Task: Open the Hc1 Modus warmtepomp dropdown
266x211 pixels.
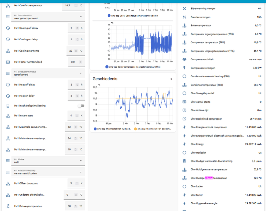Action: [48, 172]
